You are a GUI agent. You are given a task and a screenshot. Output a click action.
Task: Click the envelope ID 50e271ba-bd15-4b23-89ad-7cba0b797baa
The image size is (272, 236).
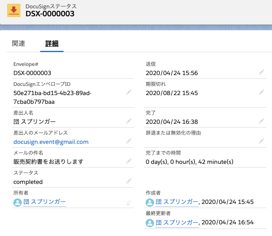pyautogui.click(x=52, y=98)
